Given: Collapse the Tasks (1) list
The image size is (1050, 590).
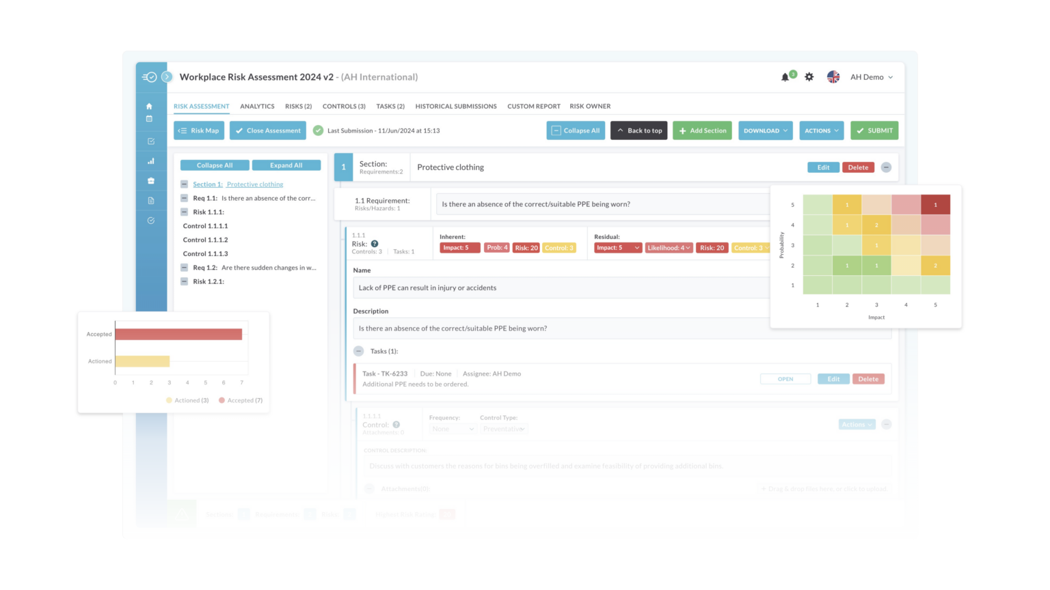Looking at the screenshot, I should tap(359, 351).
